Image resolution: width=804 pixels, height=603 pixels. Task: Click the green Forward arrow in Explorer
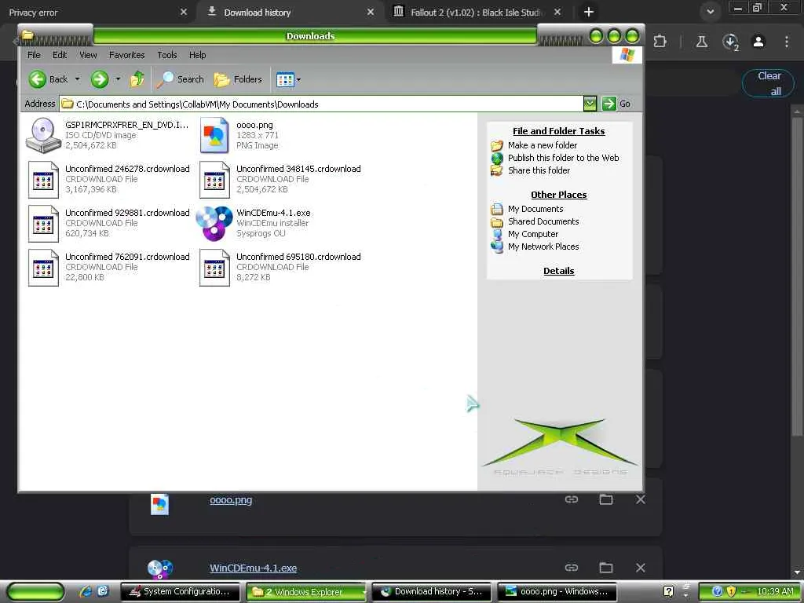[100, 79]
